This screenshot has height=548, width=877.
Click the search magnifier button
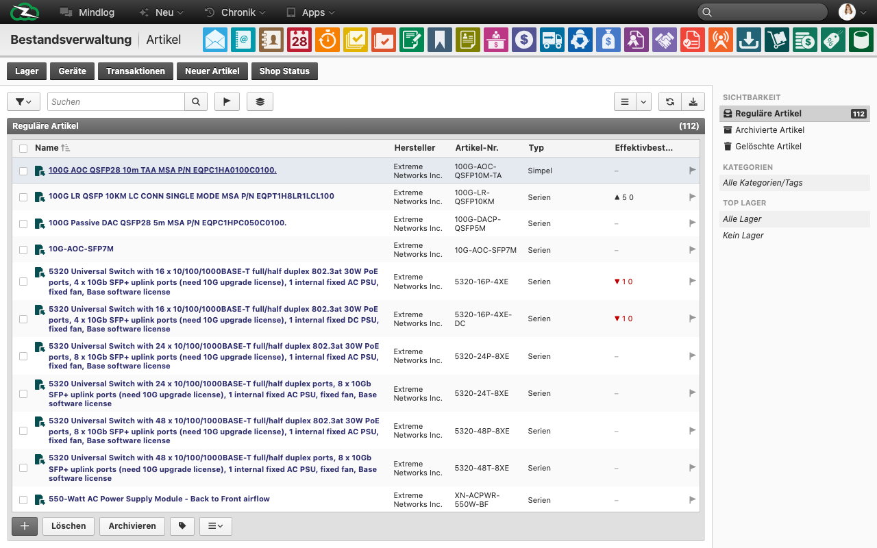pos(196,101)
